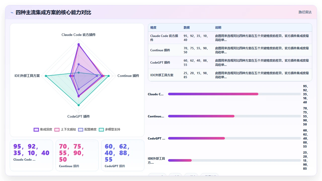Click the 数据 column header

pos(187,28)
